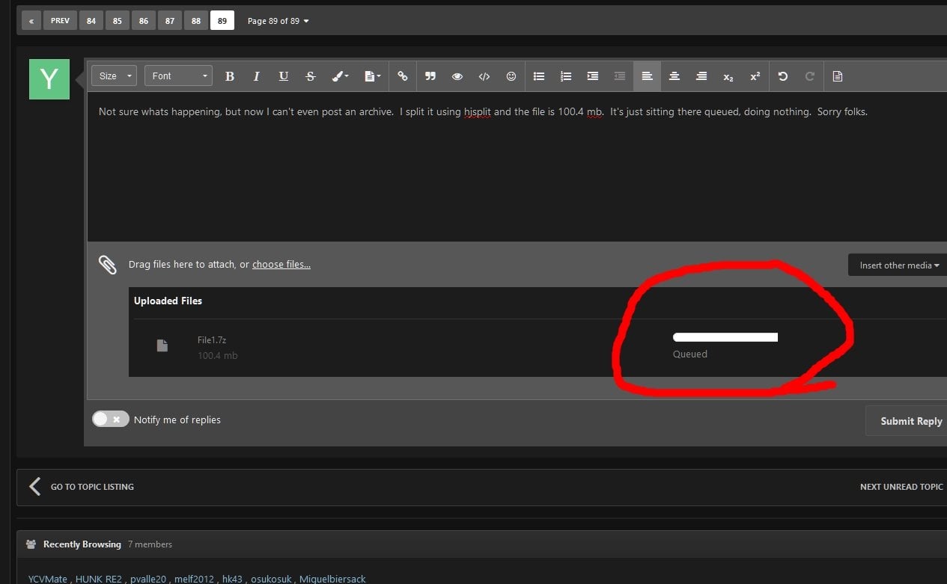Click the green Y user avatar
The height and width of the screenshot is (584, 947).
[x=49, y=79]
